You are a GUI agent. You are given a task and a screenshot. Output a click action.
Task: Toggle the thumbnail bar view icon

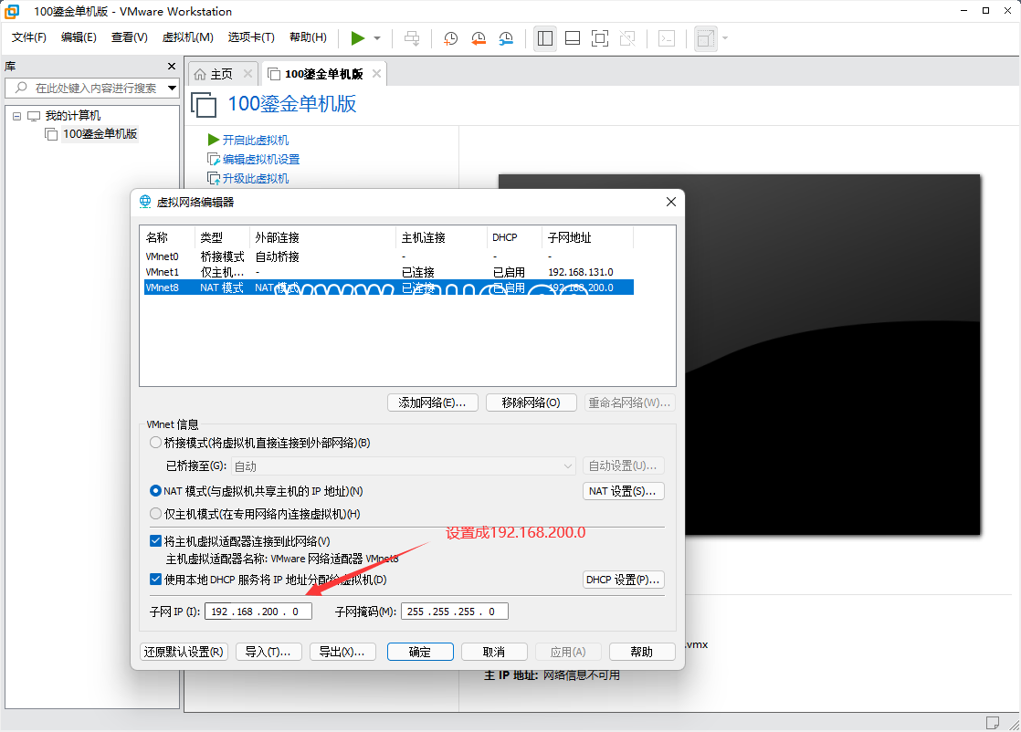point(573,38)
